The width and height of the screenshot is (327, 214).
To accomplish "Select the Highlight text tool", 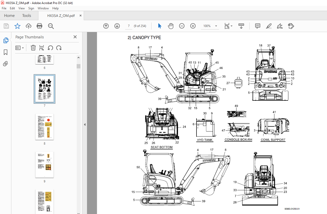I will [269, 26].
